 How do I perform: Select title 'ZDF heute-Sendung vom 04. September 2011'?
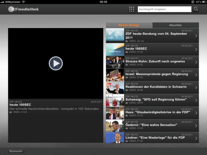click(156, 36)
